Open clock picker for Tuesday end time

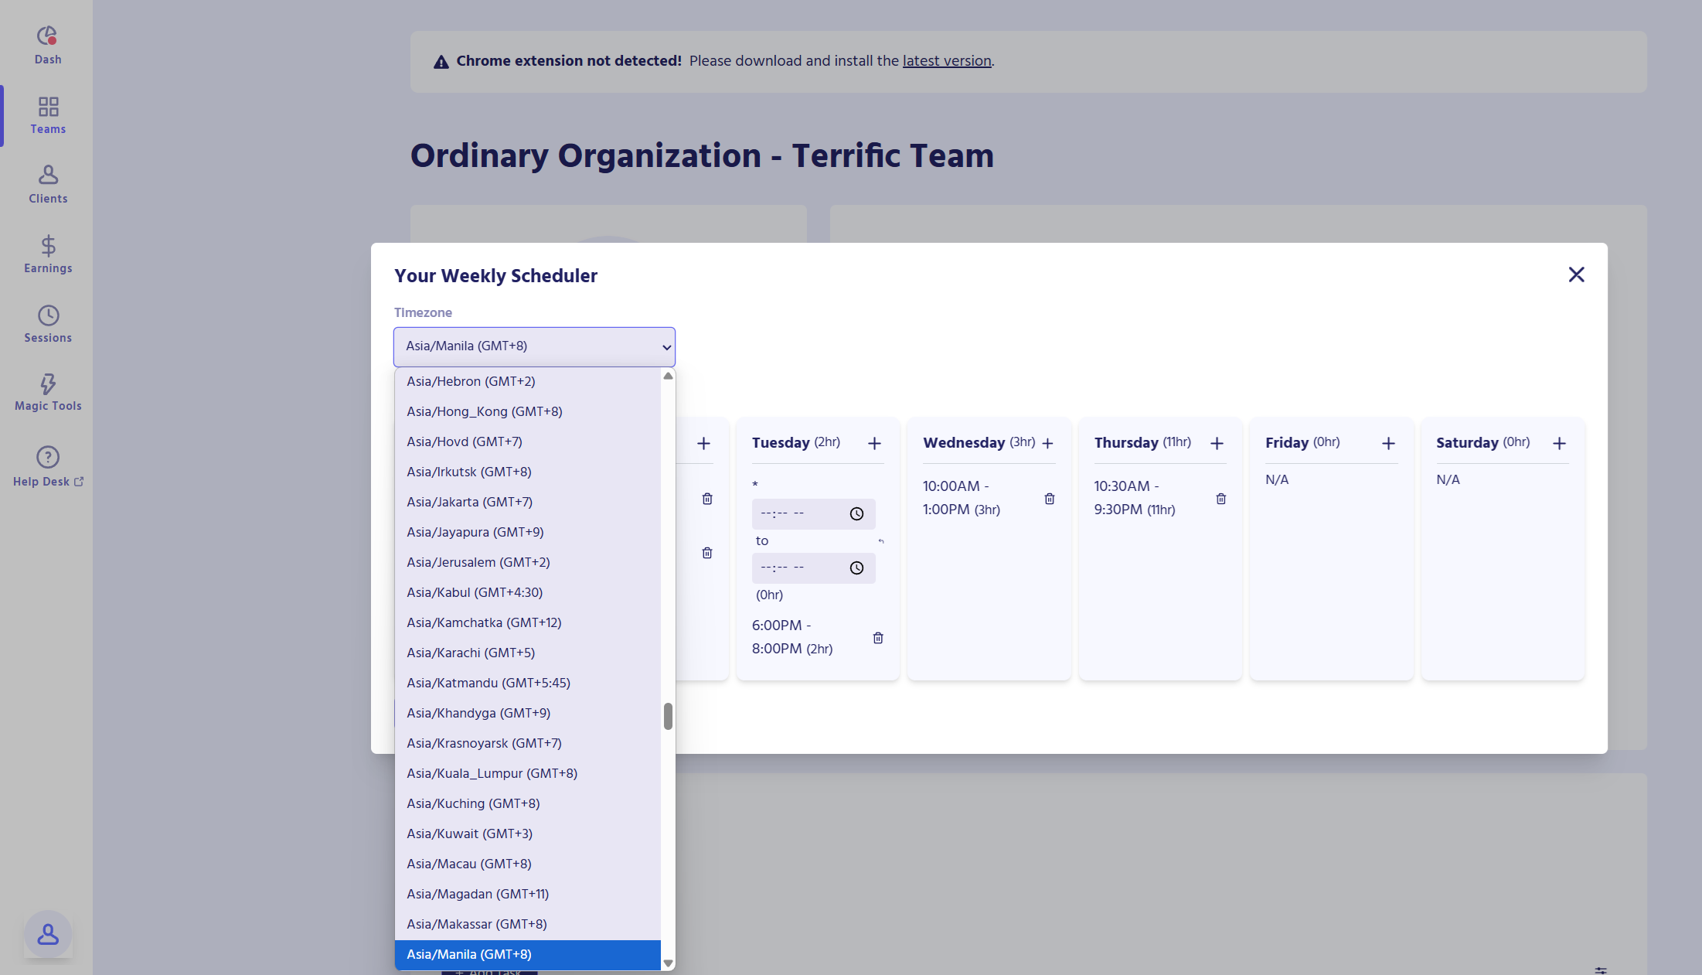(856, 568)
